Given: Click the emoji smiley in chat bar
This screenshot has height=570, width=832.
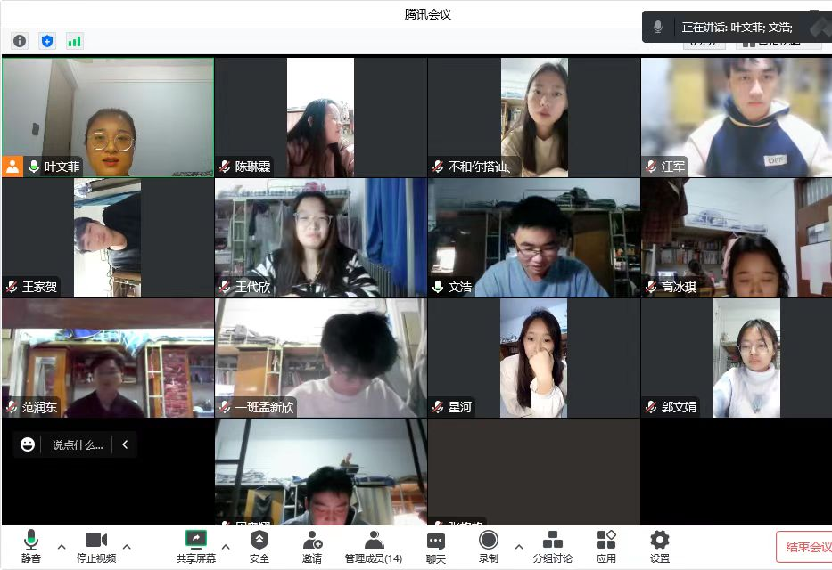Looking at the screenshot, I should pyautogui.click(x=28, y=444).
